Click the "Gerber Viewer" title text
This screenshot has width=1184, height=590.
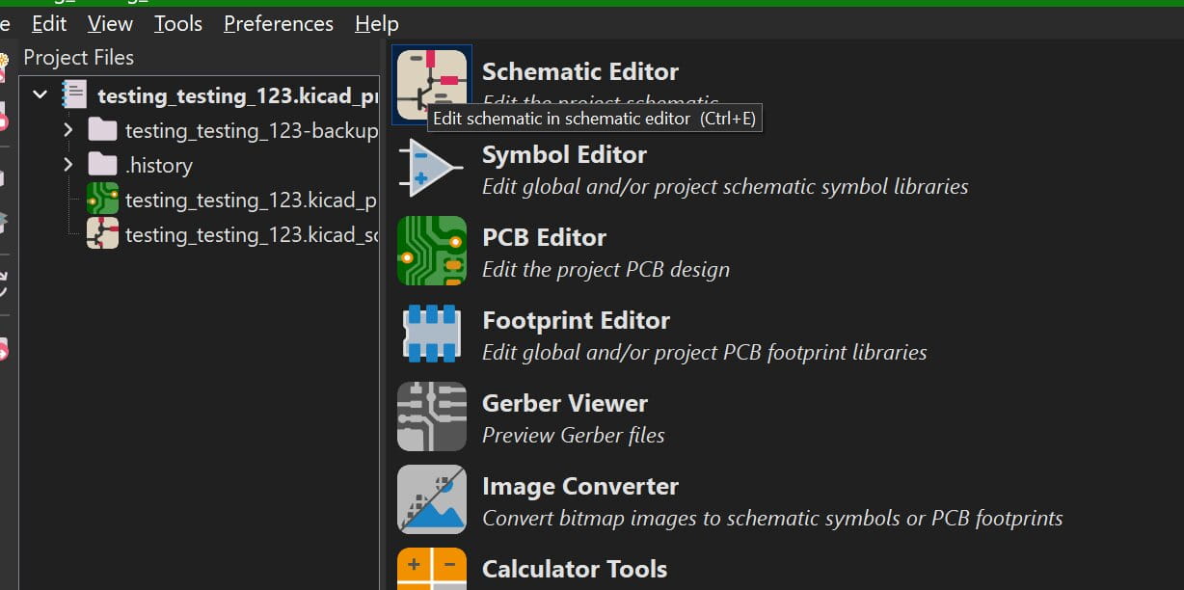pyautogui.click(x=564, y=403)
